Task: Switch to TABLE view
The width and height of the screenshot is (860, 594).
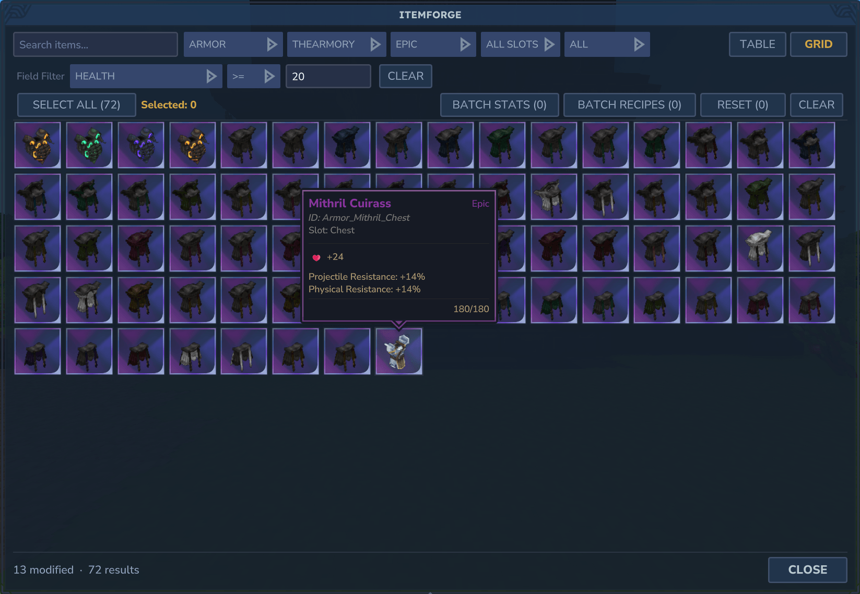Action: [x=757, y=44]
